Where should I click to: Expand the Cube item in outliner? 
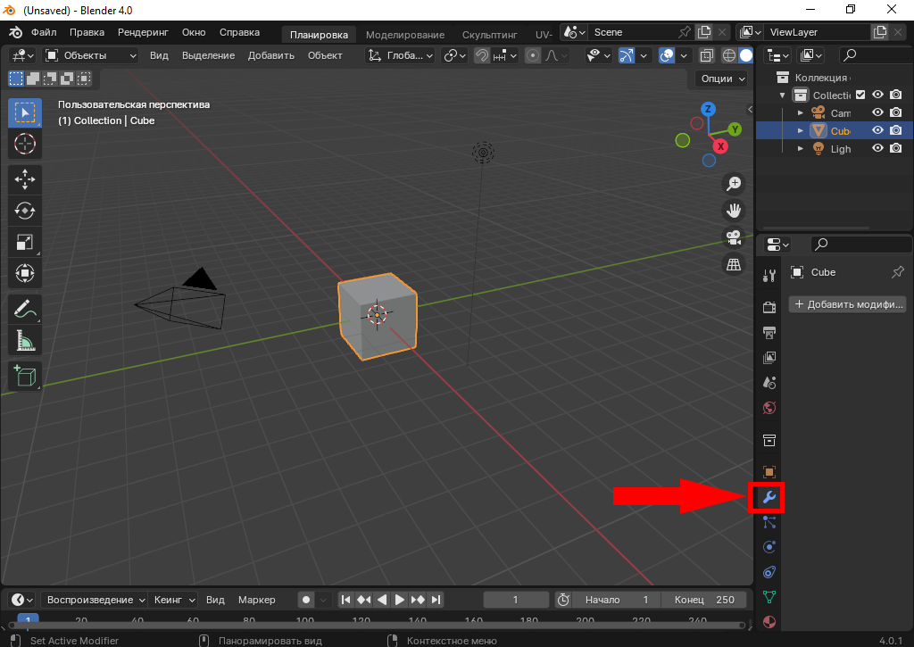click(801, 130)
